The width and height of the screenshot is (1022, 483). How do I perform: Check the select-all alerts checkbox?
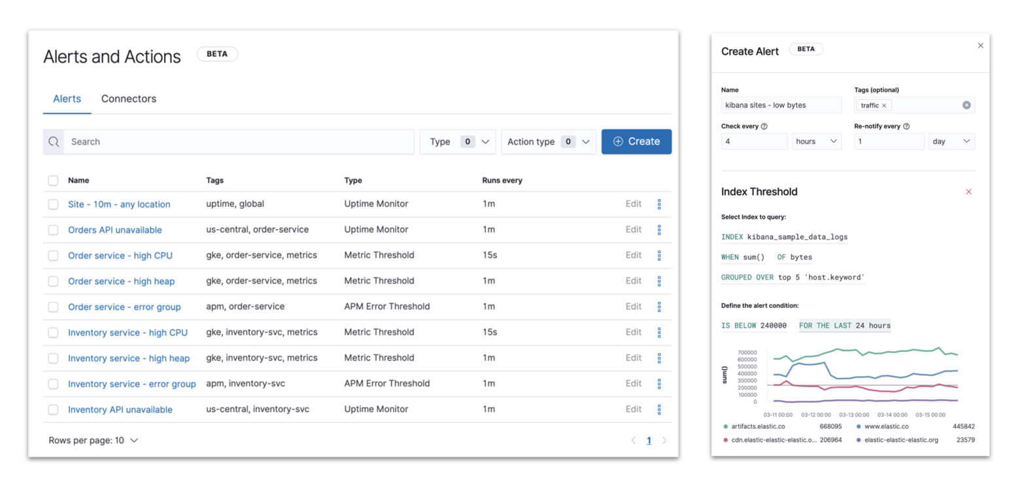[53, 180]
